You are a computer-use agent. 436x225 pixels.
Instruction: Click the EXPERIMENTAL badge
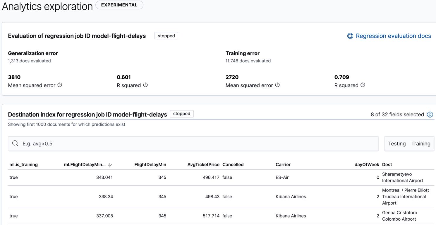(x=119, y=5)
